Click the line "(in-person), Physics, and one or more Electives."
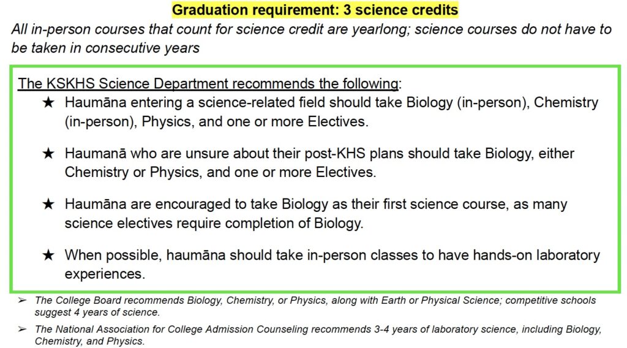The width and height of the screenshot is (627, 348). pyautogui.click(x=217, y=121)
